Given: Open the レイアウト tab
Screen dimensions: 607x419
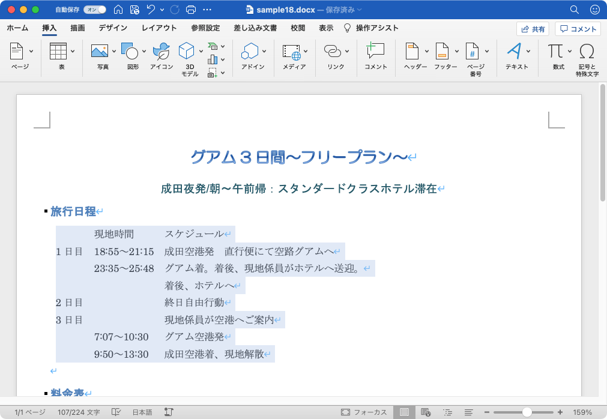Looking at the screenshot, I should tap(159, 28).
